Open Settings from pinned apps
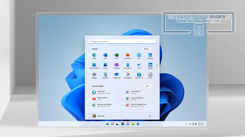Image resolution: width=245 pixels, height=137 pixels. pos(94,76)
